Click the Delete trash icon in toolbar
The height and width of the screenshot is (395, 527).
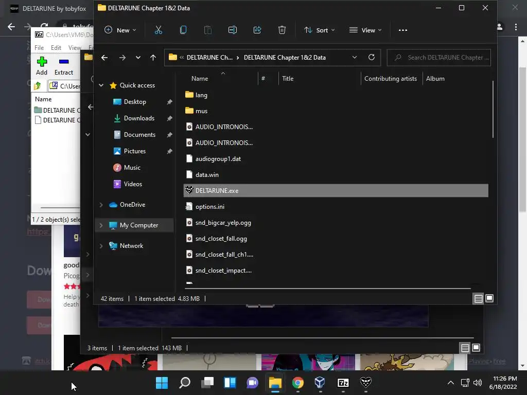[x=282, y=30]
